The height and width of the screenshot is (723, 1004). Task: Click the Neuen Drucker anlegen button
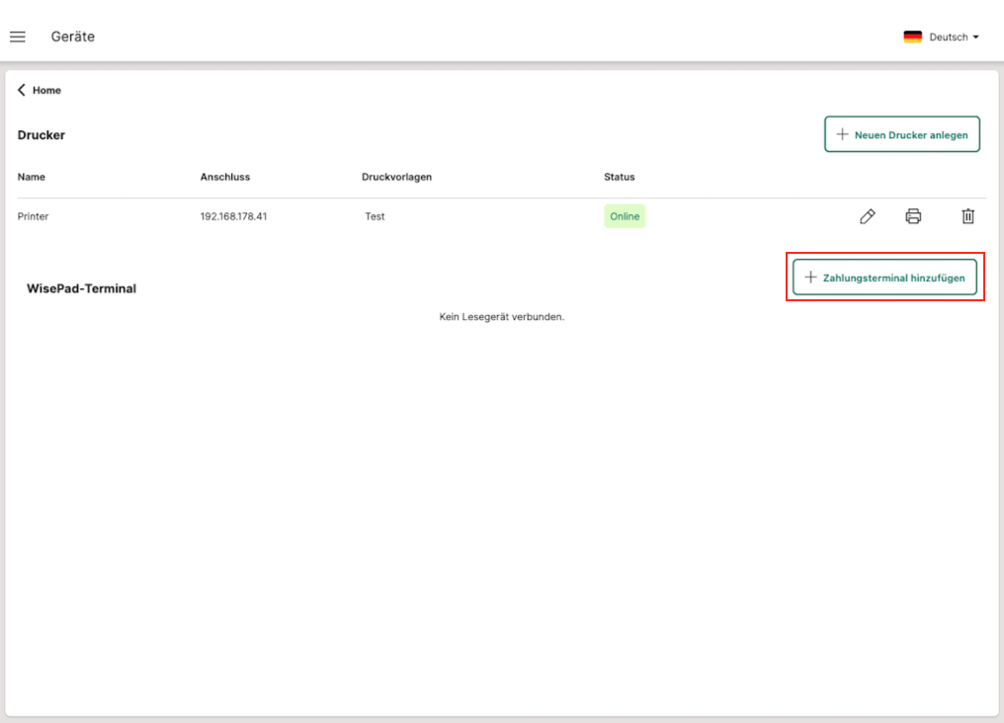pyautogui.click(x=902, y=134)
